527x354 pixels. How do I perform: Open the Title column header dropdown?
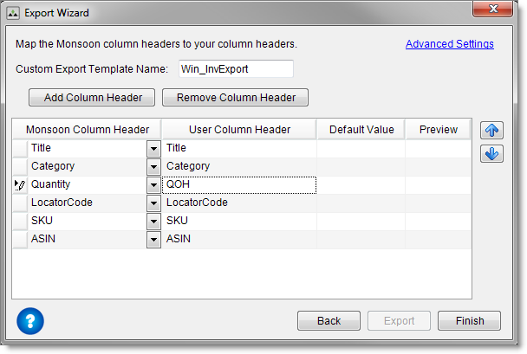coord(153,148)
